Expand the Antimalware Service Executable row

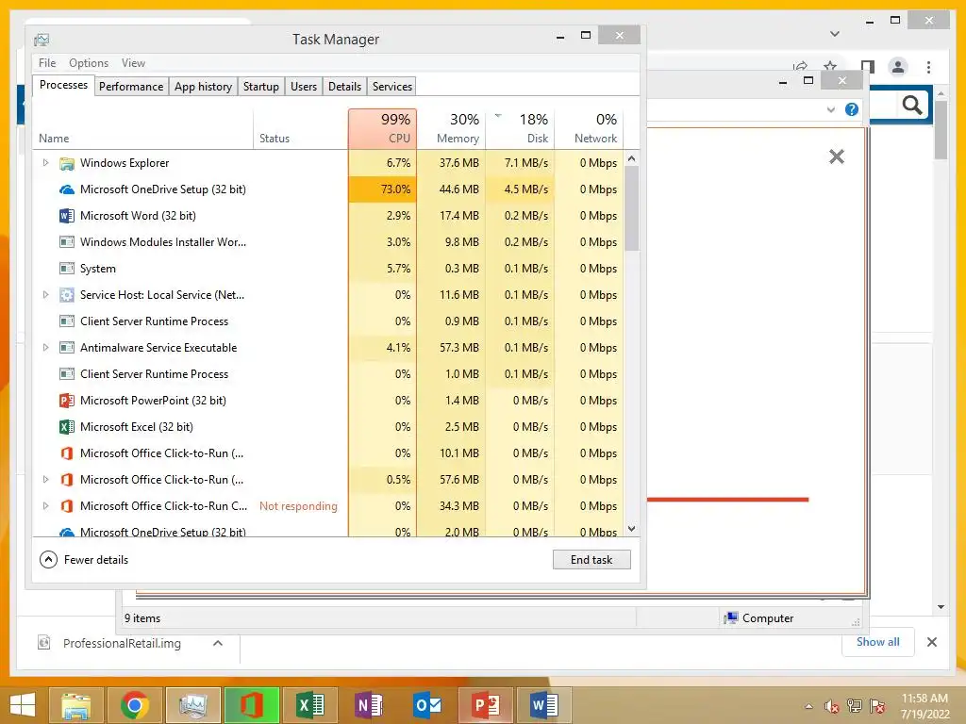coord(45,347)
